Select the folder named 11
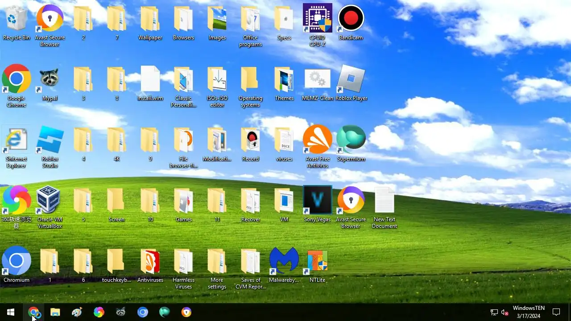Screen dimensions: 571x321 [217, 205]
